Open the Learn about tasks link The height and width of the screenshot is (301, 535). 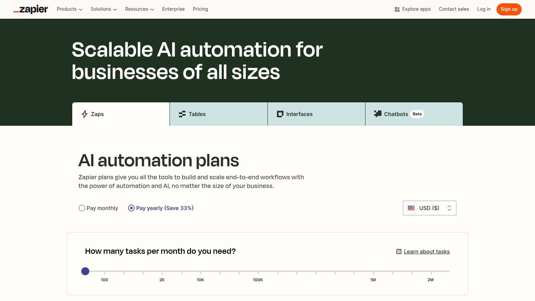click(x=427, y=252)
